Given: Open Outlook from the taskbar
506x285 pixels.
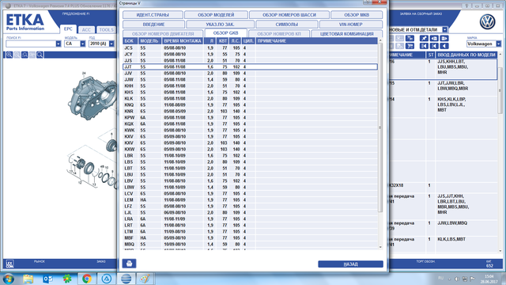Looking at the screenshot, I should click(x=47, y=279).
